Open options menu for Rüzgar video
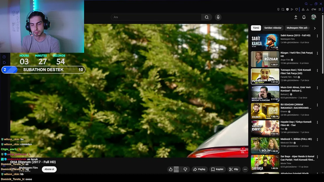 pos(317,53)
